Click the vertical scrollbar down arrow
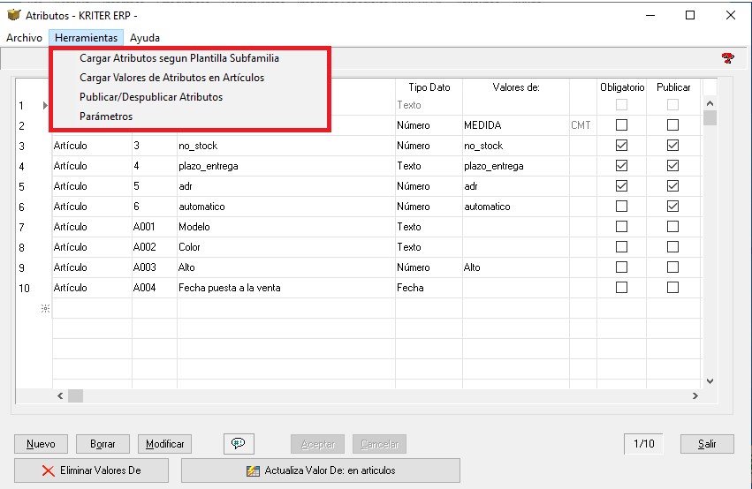The width and height of the screenshot is (752, 489). point(710,381)
